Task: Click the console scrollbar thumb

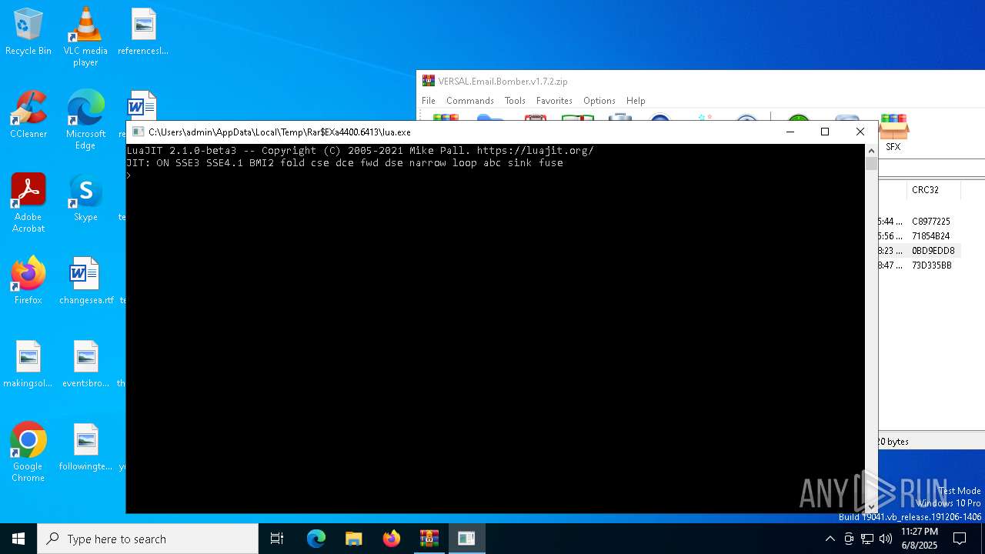Action: pos(871,163)
